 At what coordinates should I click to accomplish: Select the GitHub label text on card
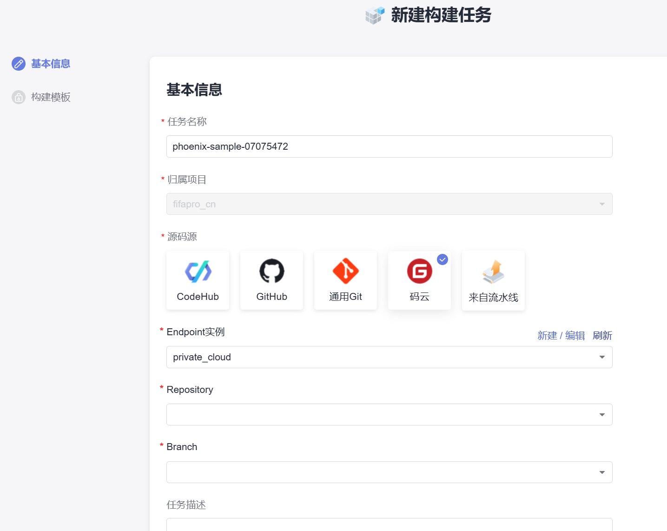point(271,297)
